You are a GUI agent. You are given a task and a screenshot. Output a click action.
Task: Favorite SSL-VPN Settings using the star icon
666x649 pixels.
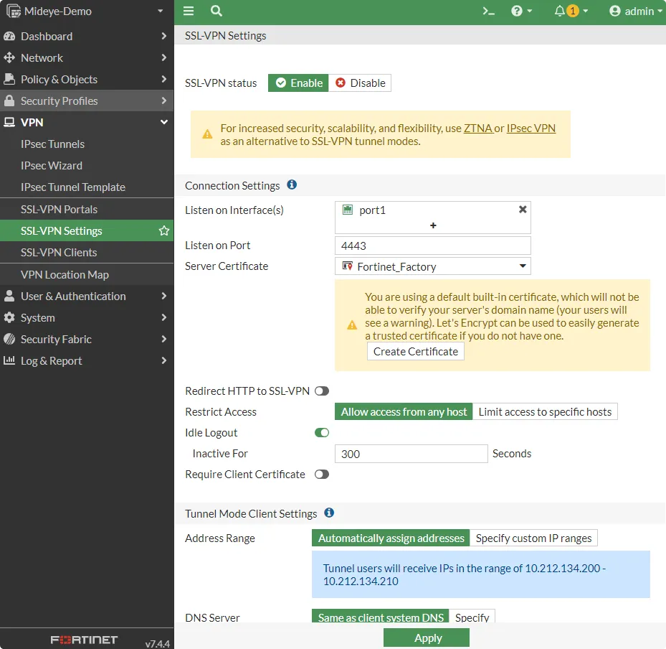(x=163, y=230)
